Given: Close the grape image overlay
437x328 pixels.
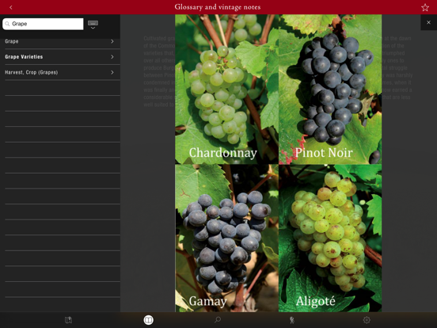Looking at the screenshot, I should click(x=428, y=22).
